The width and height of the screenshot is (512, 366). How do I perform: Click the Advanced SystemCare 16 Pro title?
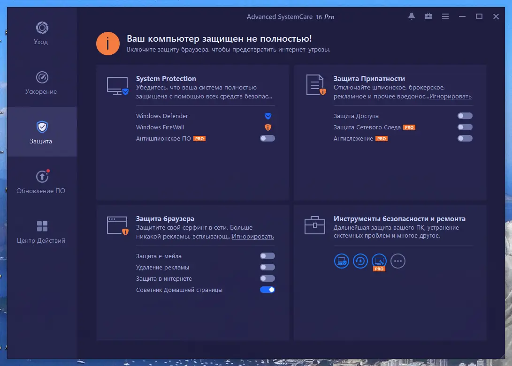[290, 17]
